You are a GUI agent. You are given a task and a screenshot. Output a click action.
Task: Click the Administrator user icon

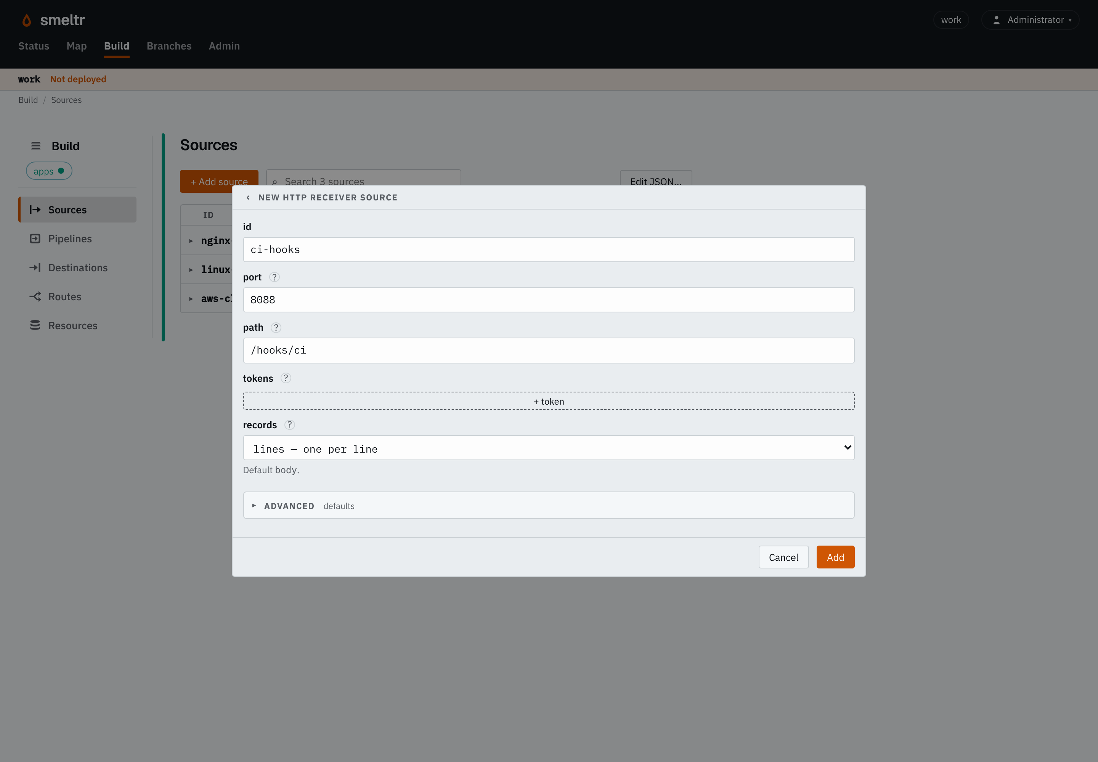[x=996, y=20]
